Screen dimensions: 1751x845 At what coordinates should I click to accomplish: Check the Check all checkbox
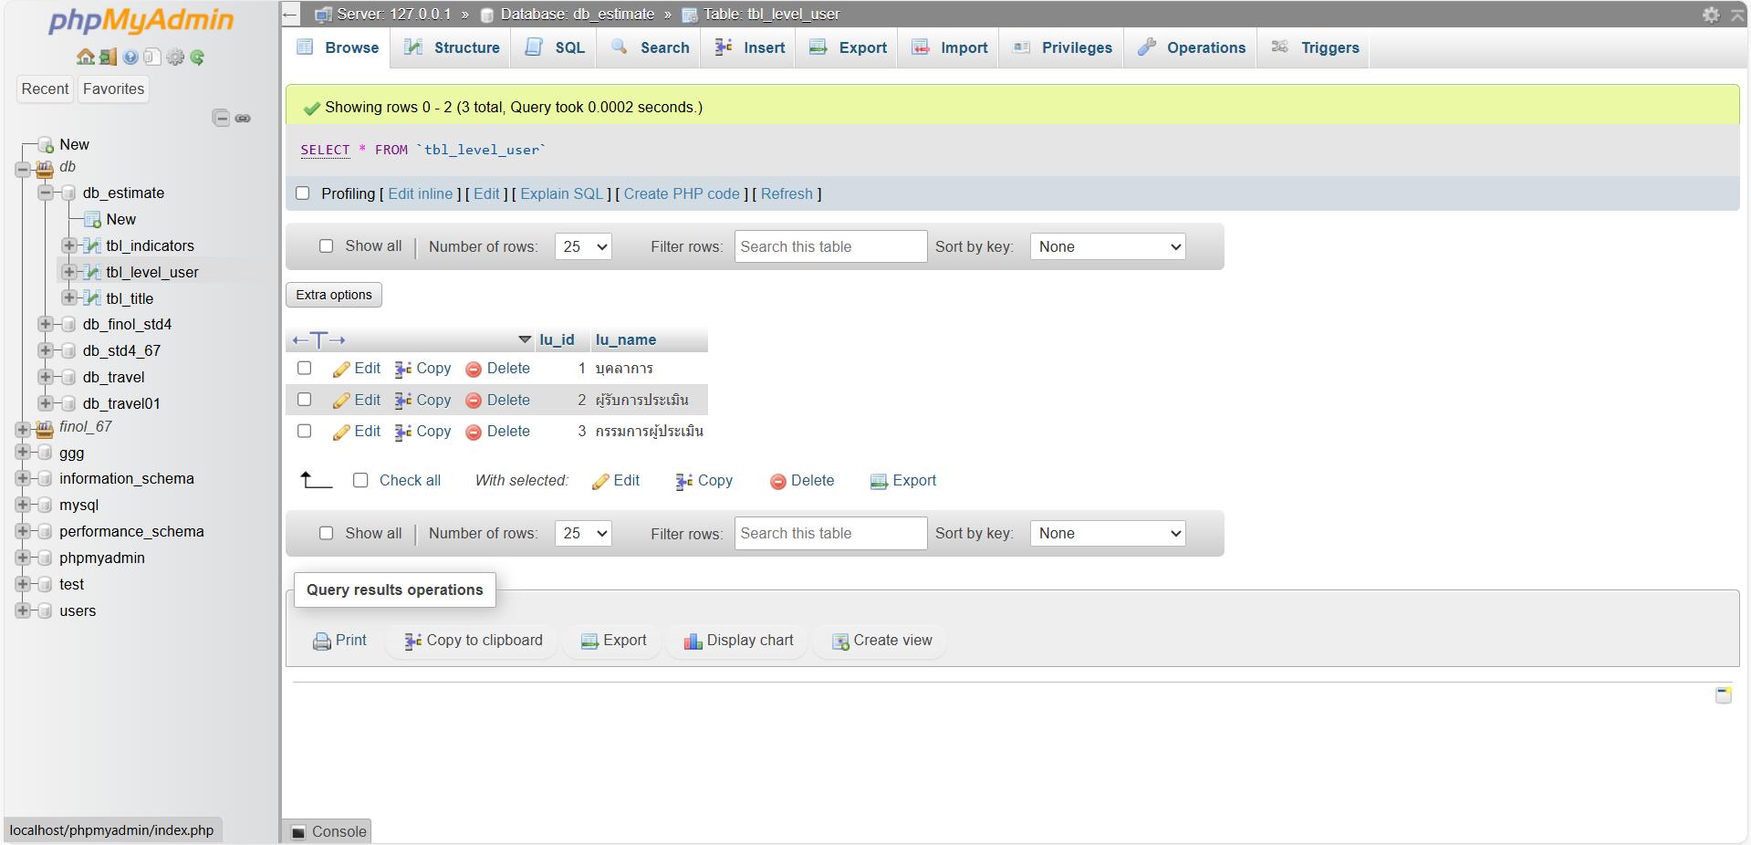[x=360, y=481]
